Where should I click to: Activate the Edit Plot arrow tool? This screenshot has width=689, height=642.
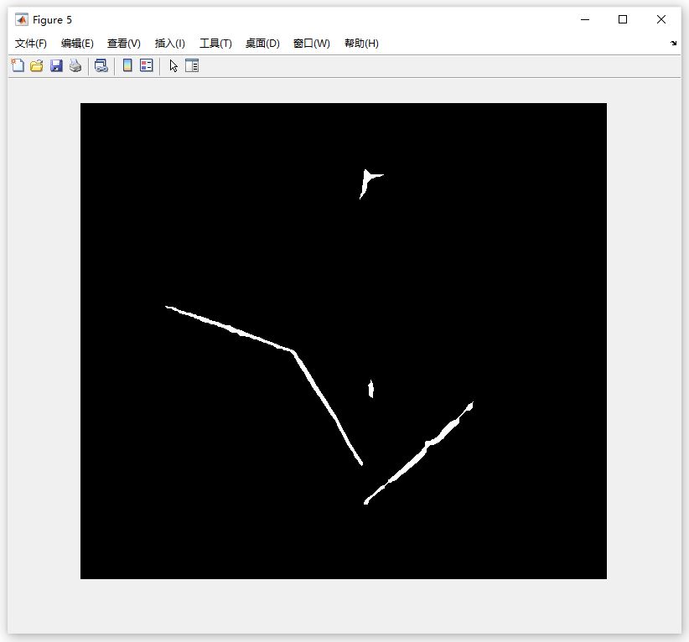174,65
